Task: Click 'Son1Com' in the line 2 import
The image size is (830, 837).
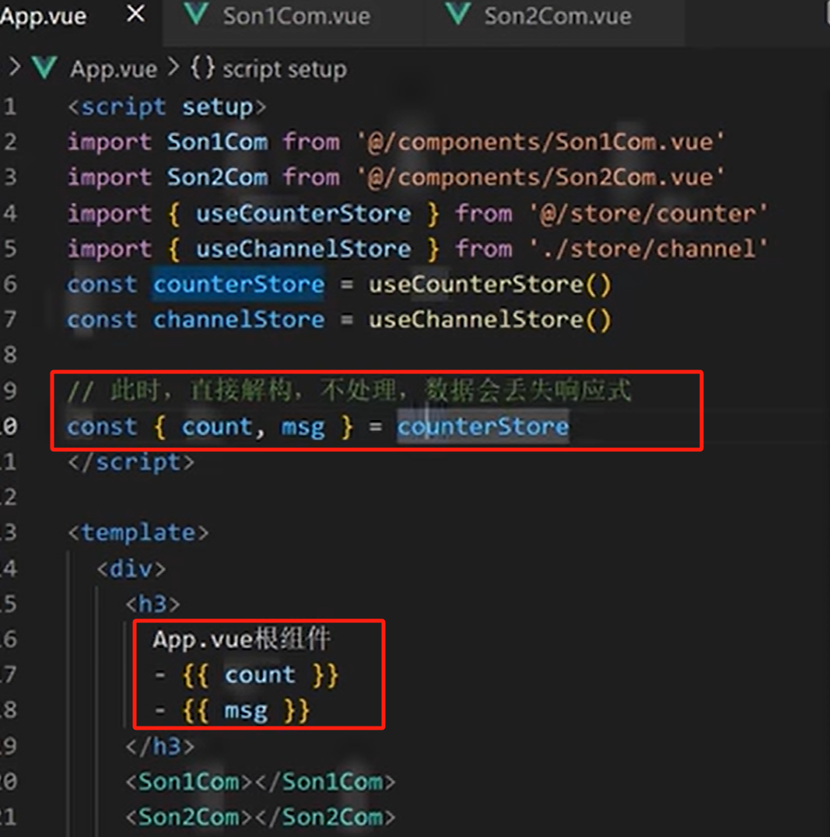Action: click(x=217, y=142)
